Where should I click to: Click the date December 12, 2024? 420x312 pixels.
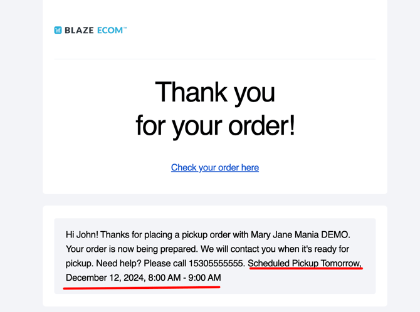pyautogui.click(x=104, y=278)
